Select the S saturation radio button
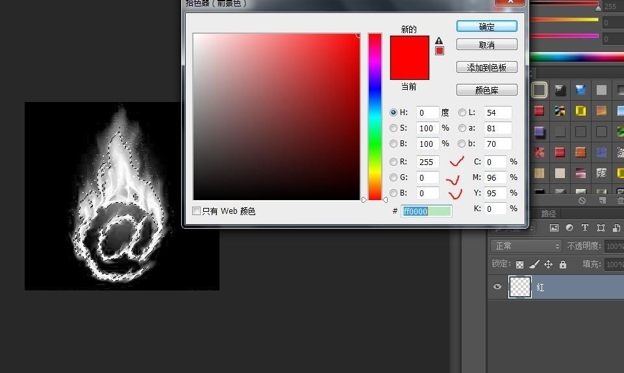This screenshot has height=373, width=624. pos(393,128)
